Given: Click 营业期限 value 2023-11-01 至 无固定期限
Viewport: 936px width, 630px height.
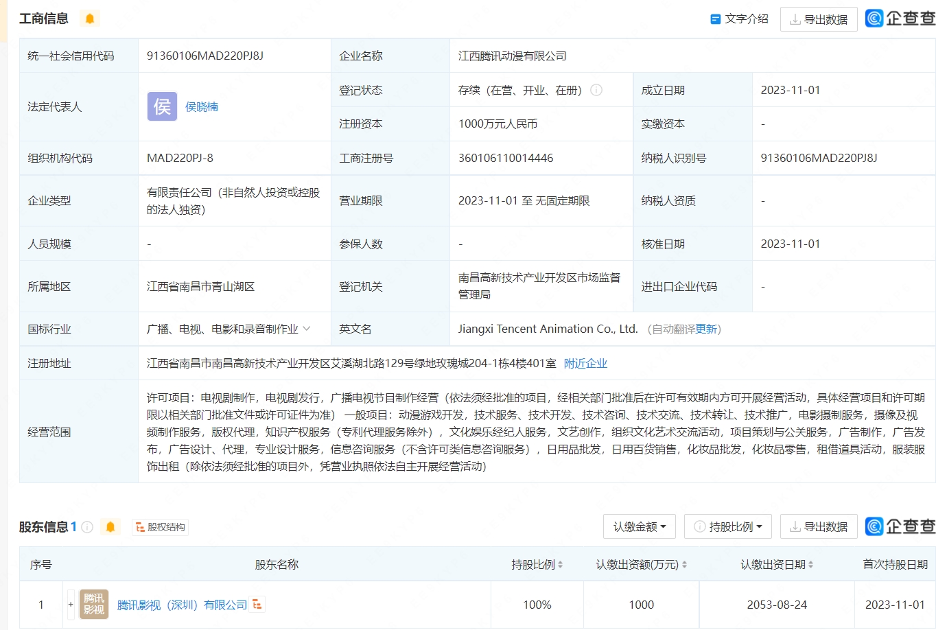Looking at the screenshot, I should click(524, 201).
